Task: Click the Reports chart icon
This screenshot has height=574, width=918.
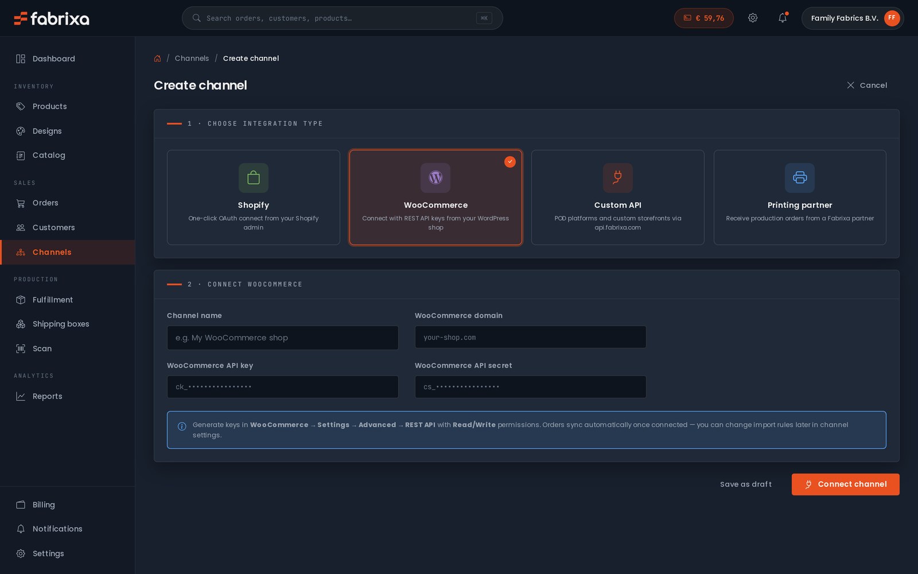Action: click(21, 396)
